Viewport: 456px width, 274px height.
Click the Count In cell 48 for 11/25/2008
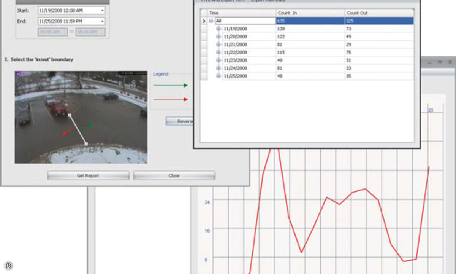[310, 76]
